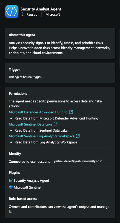
Task: Open external link icon beside Defender Advanced Hunting
Action: tap(71, 112)
